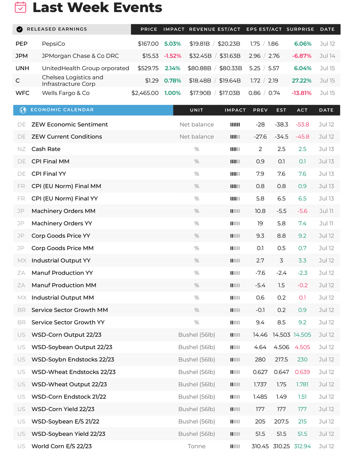Image resolution: width=350 pixels, height=460 pixels.
Task: Click Wells Fargo's $2,465.00 price
Action: click(x=145, y=93)
